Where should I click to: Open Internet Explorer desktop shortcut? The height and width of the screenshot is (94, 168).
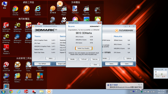[38, 11]
